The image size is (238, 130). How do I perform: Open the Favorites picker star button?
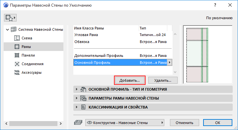pos(10,18)
